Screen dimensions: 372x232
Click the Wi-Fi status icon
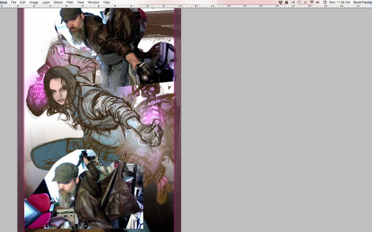click(312, 2)
